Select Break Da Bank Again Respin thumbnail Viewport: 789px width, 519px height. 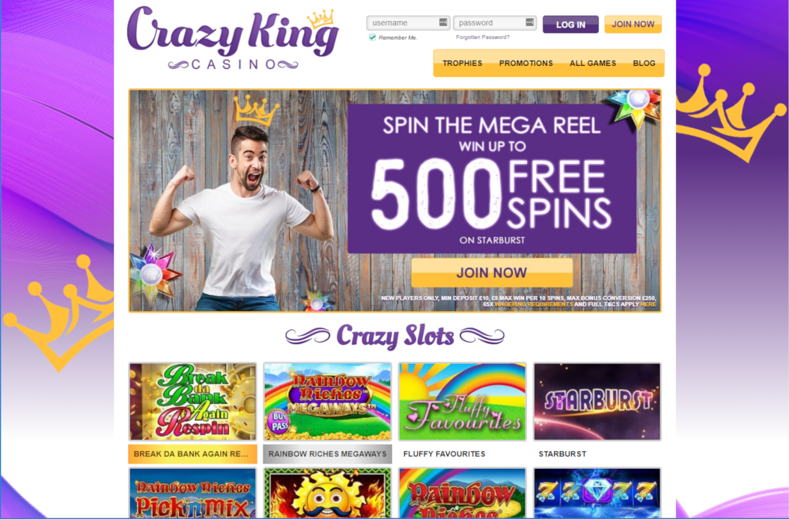192,402
